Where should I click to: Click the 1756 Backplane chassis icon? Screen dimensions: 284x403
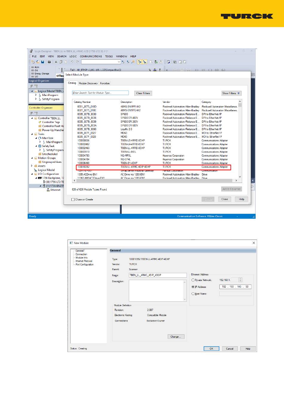pos(40,178)
